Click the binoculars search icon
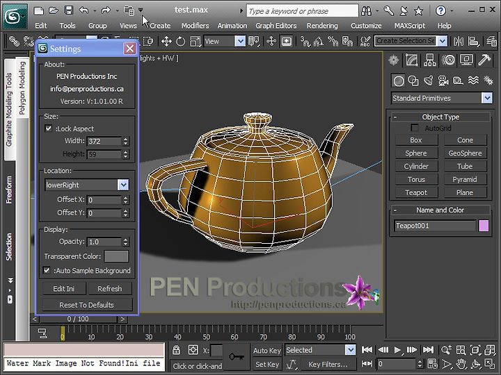 [366, 11]
